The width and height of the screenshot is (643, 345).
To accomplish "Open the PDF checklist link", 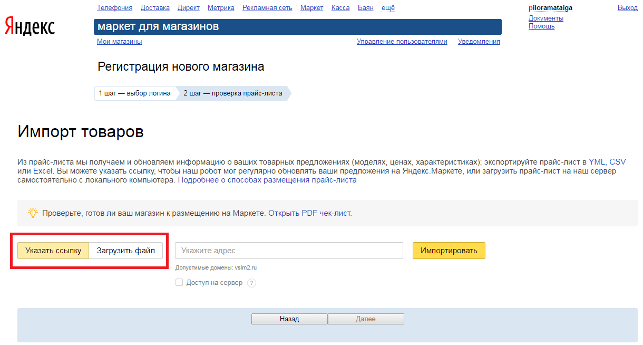I will click(309, 214).
